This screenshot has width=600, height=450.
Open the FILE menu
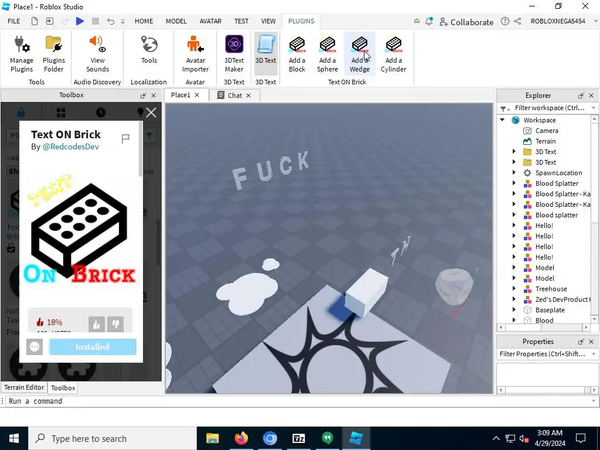pyautogui.click(x=14, y=21)
